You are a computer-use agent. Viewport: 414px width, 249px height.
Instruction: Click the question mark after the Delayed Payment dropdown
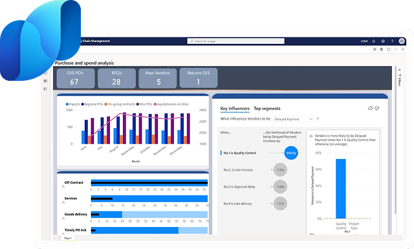[x=318, y=119]
